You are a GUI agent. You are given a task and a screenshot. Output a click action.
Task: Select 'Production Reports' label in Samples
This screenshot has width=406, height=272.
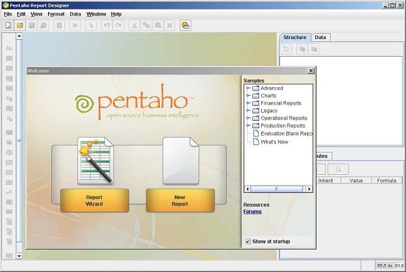coord(283,126)
